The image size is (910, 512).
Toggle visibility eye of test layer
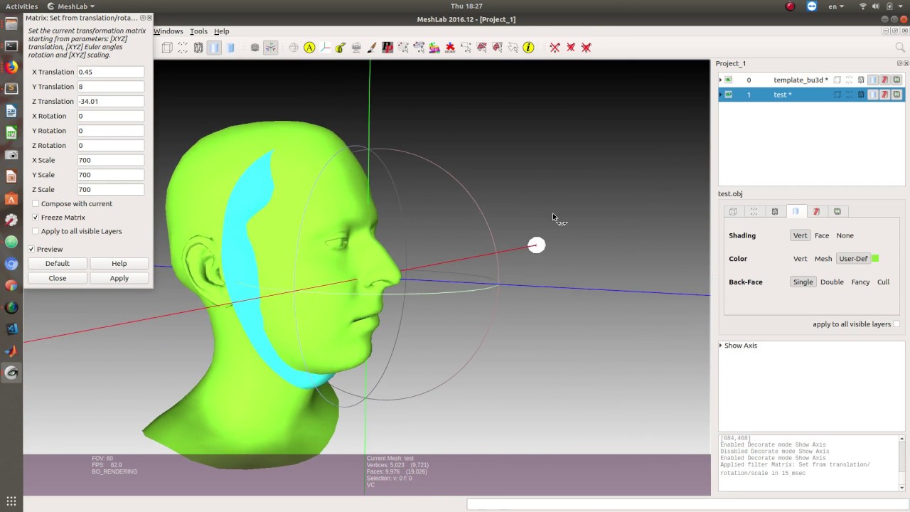(x=728, y=95)
